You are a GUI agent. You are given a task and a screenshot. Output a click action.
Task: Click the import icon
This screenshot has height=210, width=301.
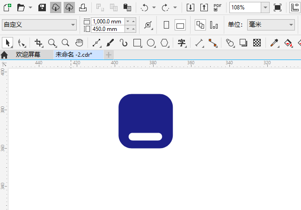191,7
